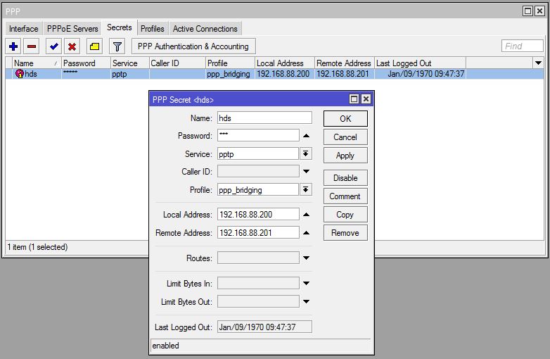Open the column chooser dropdown arrow
This screenshot has width=550, height=359.
click(x=538, y=63)
